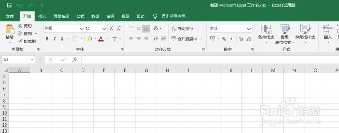This screenshot has height=133, width=339.
Task: Expand the borders dropdown arrow
Action: pos(81,39)
